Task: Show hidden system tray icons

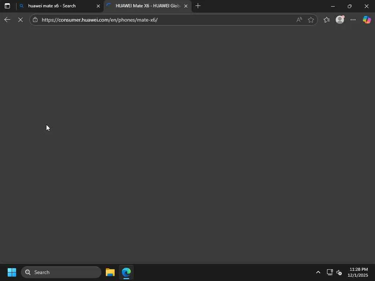Action: click(318, 272)
